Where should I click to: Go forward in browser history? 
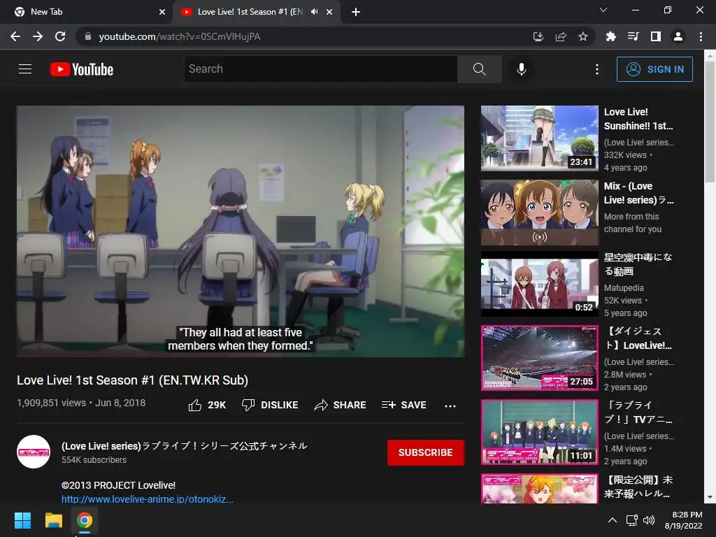click(x=38, y=36)
